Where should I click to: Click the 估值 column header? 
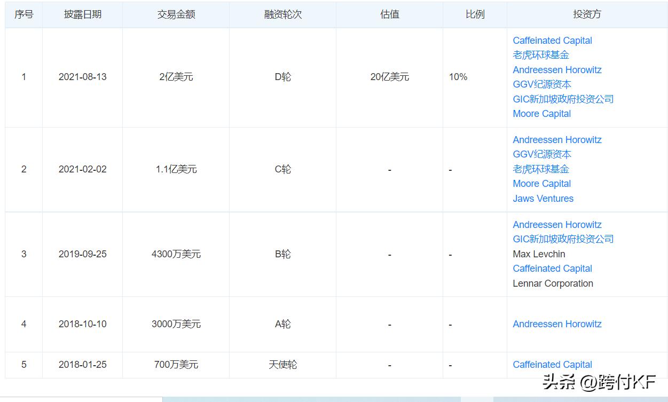click(x=389, y=14)
